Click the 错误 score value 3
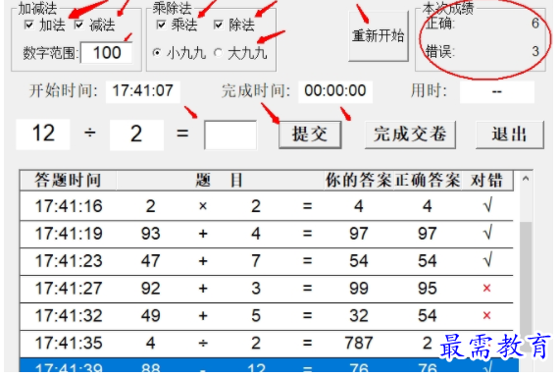Viewport: 559px width, 377px height. (535, 51)
